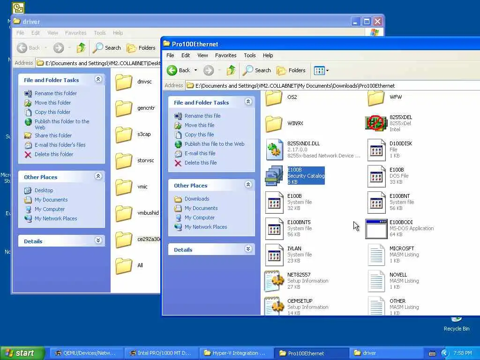480x360 pixels.
Task: Open Recycle Bin on desktop
Action: 456,324
